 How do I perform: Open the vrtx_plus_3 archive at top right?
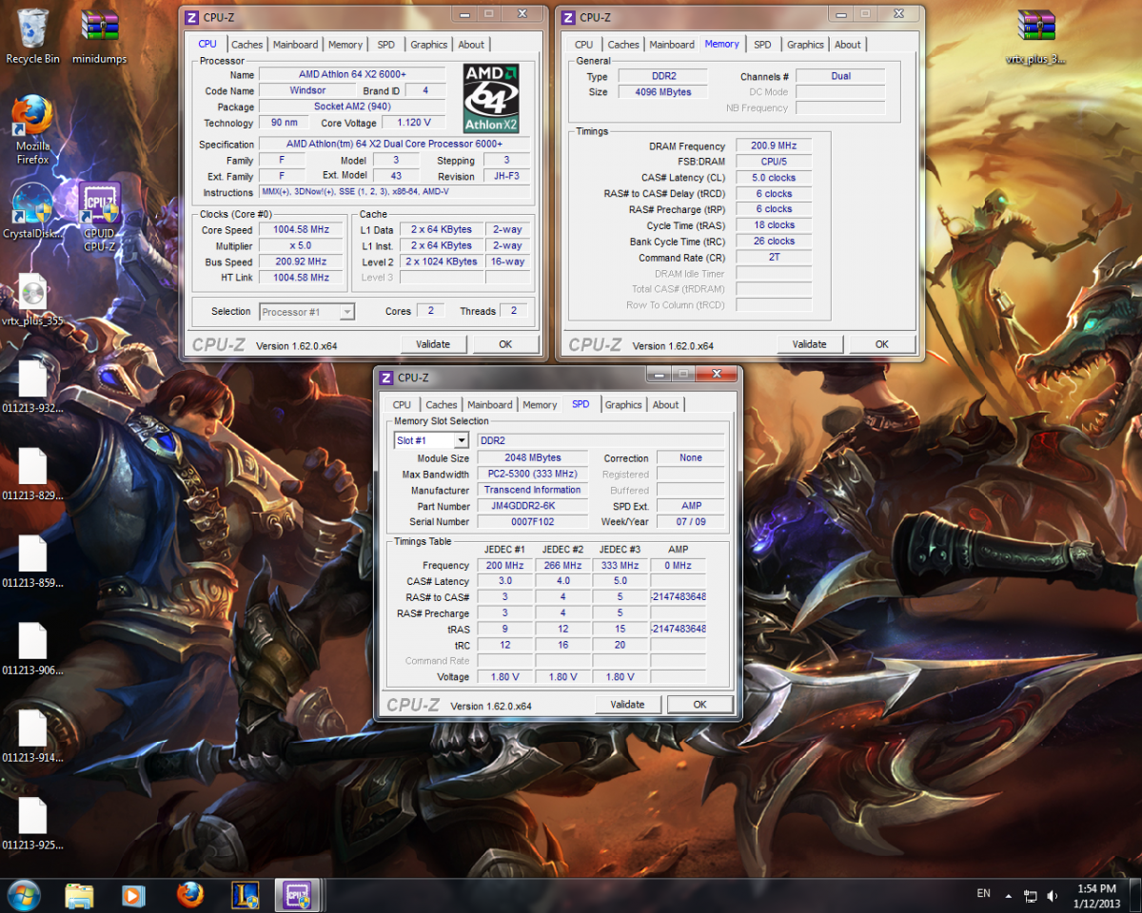pyautogui.click(x=1036, y=36)
